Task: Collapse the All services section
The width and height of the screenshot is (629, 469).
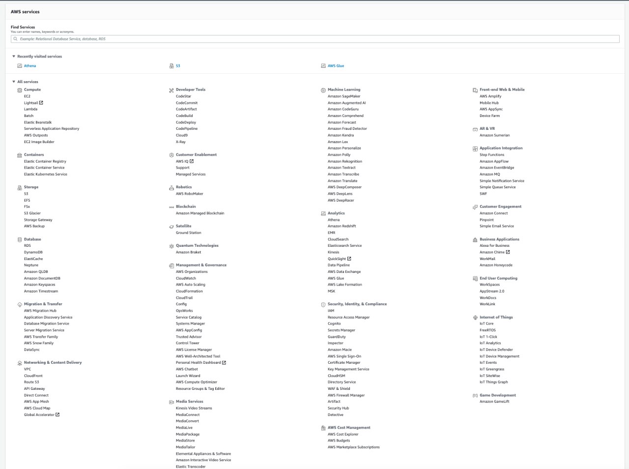Action: tap(14, 82)
